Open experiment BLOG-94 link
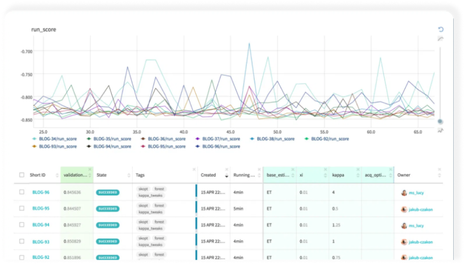This screenshot has width=465, height=264. (41, 225)
